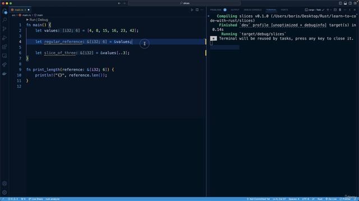This screenshot has height=201, width=359.
Task: Click the UTF-8 encoding indicator
Action: [x=305, y=199]
